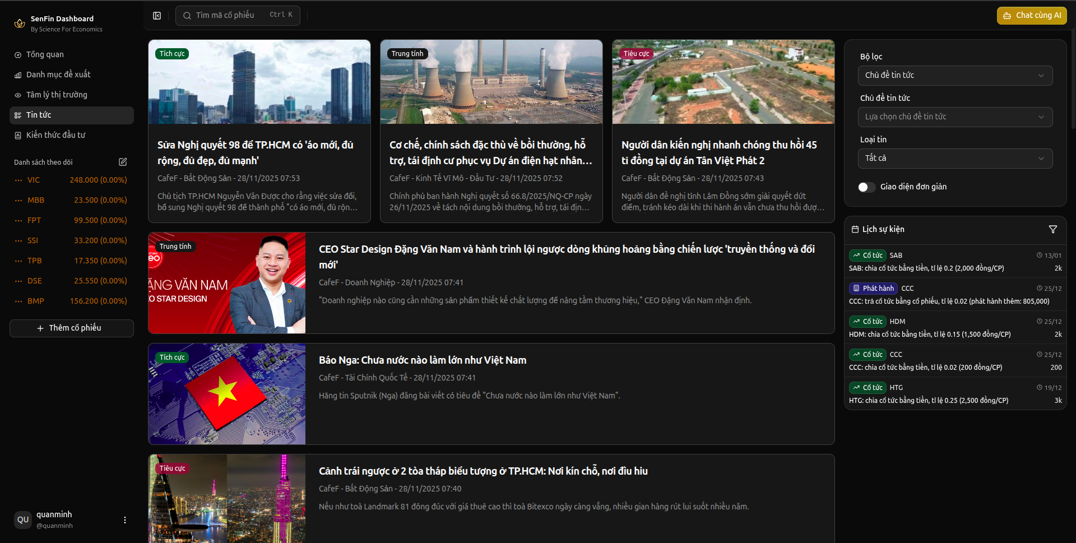Expand the Lựa chọn chủ đề tin tức selector
1076x543 pixels.
coord(955,117)
